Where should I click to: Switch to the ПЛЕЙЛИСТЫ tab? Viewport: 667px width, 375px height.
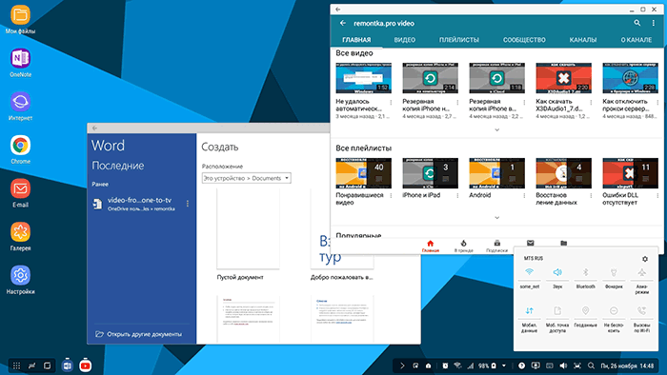coord(459,40)
